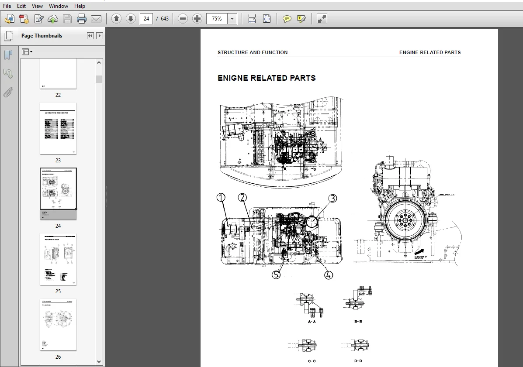Open the Signatures panel icon
This screenshot has height=367, width=523.
click(8, 73)
